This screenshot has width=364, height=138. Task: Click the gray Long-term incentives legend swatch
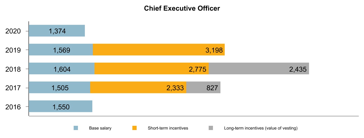211,128
